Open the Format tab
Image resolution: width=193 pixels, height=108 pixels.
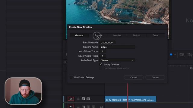tap(98, 35)
